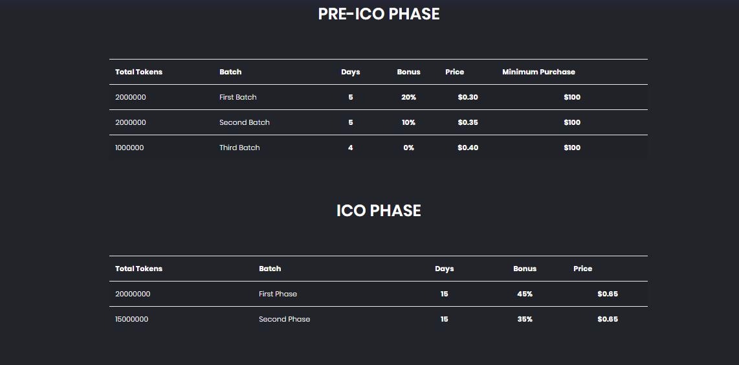Select the 20% bonus value
The width and height of the screenshot is (739, 365).
pos(408,97)
